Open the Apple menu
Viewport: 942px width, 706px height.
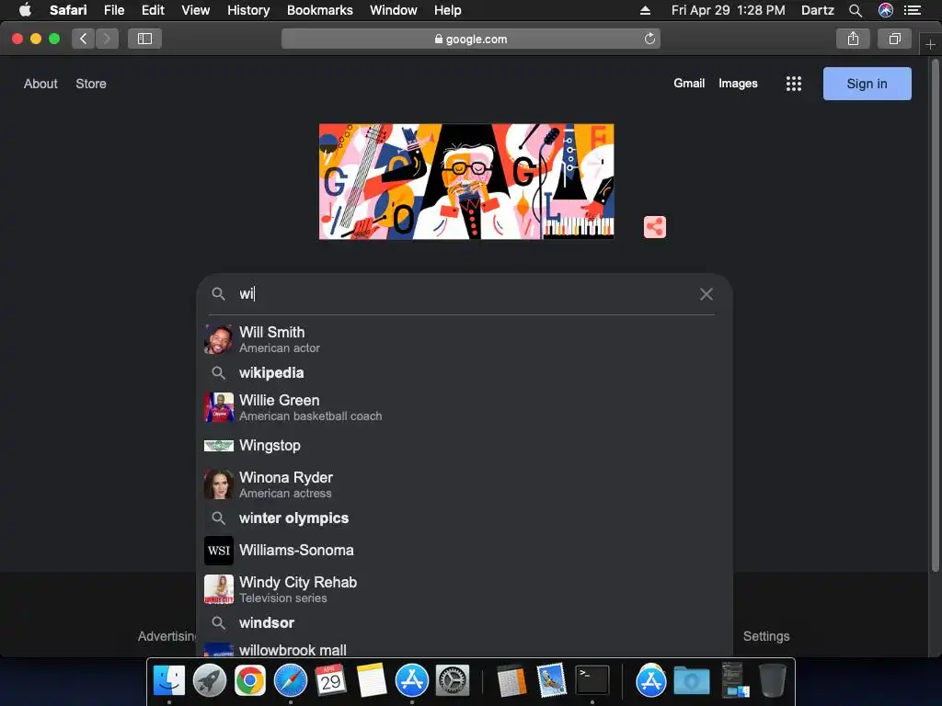pos(25,10)
